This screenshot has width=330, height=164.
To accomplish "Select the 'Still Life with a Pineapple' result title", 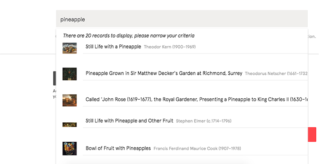I will click(x=113, y=47).
